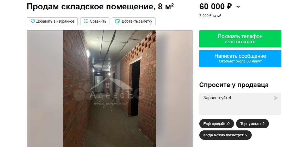Click blurred gallery area left of photo
The image size is (302, 147).
point(45,89)
